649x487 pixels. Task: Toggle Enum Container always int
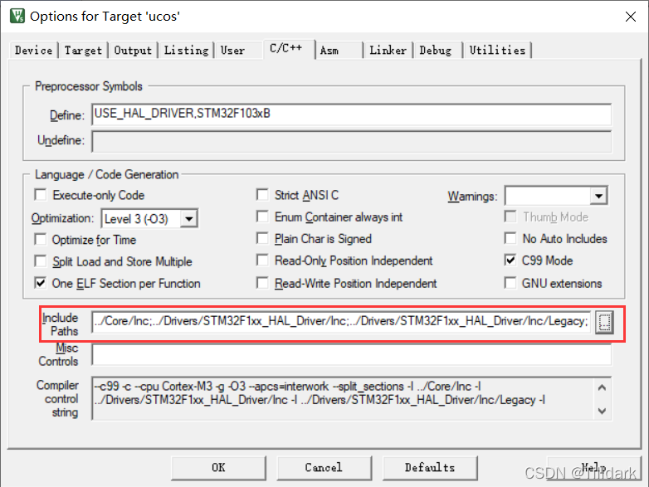tap(262, 217)
